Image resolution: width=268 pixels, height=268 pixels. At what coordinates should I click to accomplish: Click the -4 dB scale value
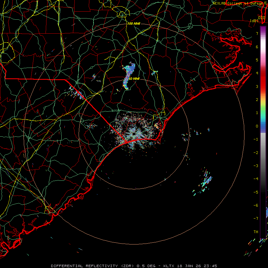(x=256, y=179)
